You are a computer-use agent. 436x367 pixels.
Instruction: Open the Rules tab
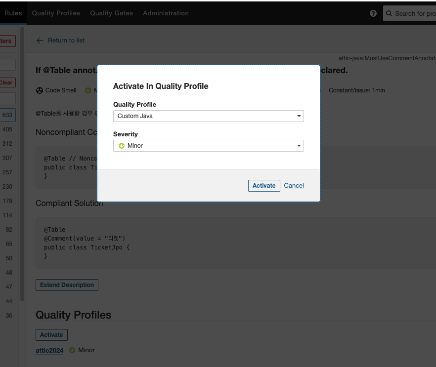[13, 13]
